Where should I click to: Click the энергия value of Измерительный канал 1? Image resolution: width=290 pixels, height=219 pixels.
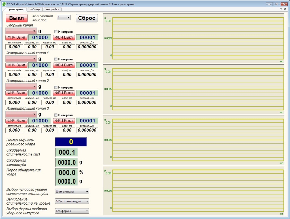(x=87, y=75)
